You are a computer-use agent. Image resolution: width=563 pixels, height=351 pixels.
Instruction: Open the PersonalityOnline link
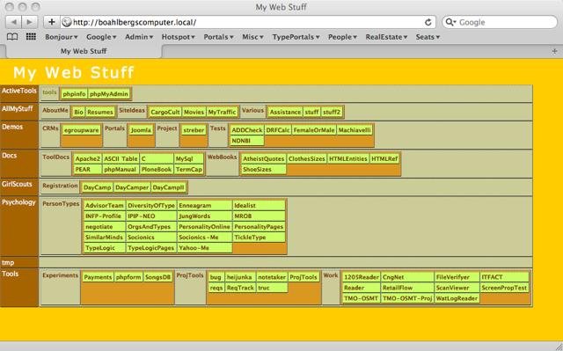pos(205,227)
